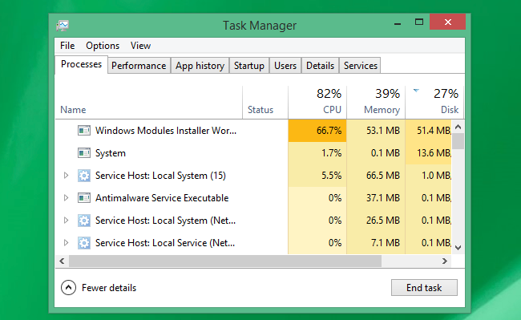521x320 pixels.
Task: Maximize the Task Manager window
Action: coord(419,22)
